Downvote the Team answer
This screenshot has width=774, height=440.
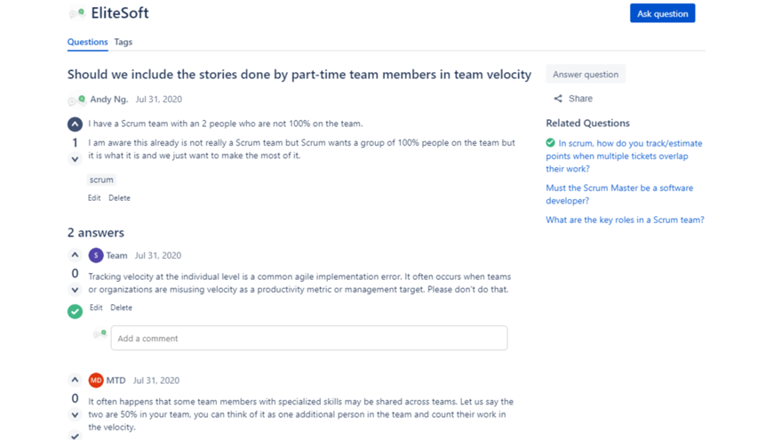75,290
